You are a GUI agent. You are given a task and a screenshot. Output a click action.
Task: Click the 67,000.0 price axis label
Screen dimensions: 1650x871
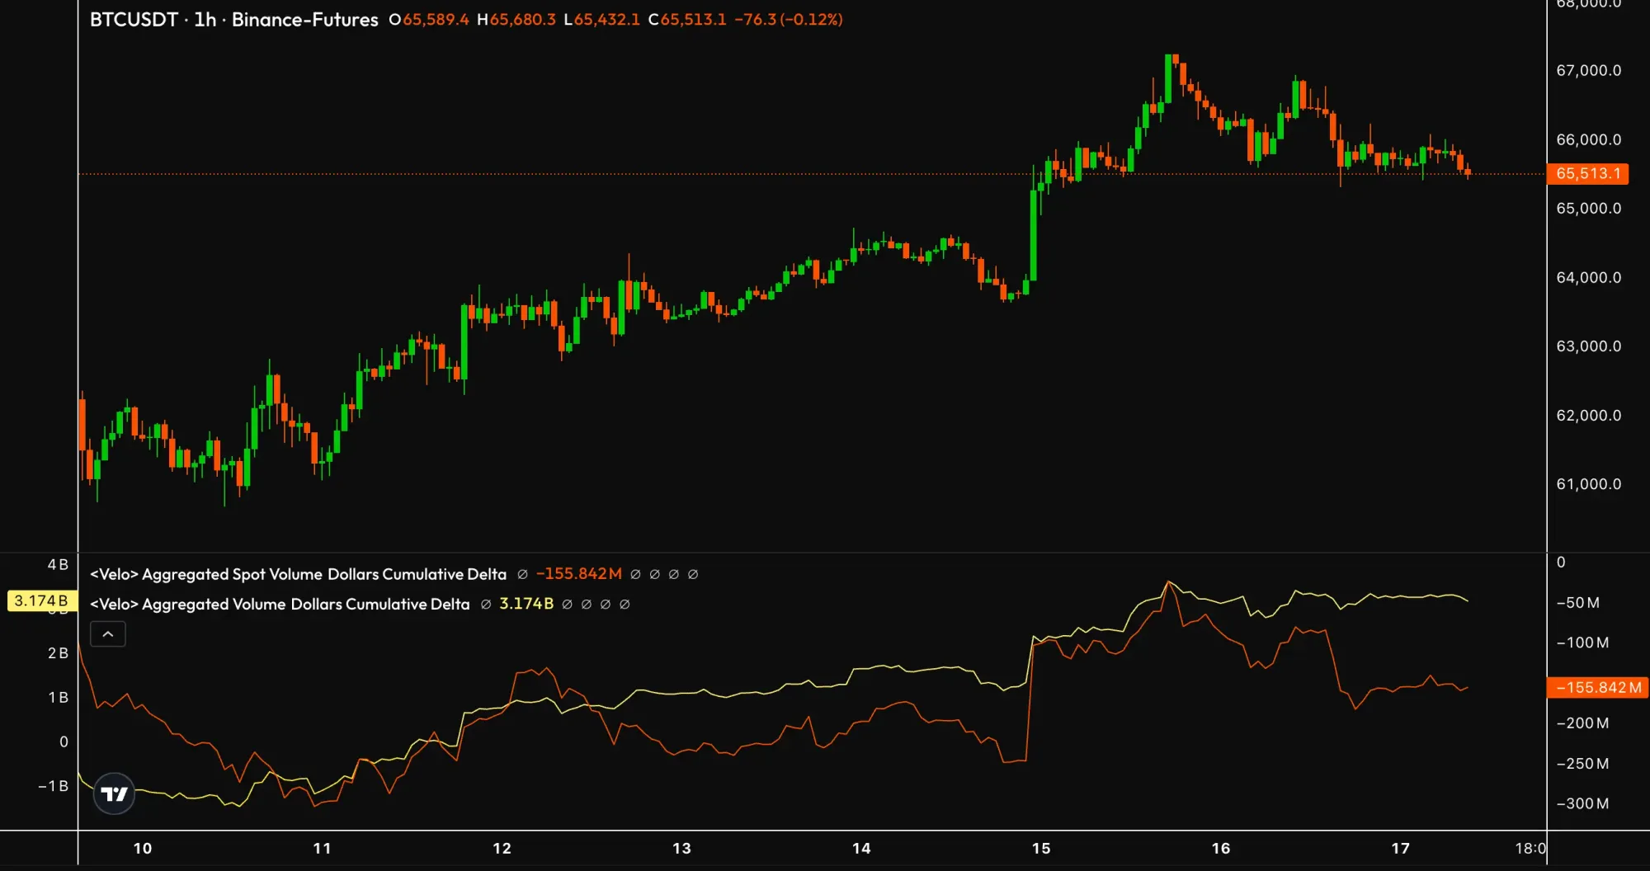1589,71
